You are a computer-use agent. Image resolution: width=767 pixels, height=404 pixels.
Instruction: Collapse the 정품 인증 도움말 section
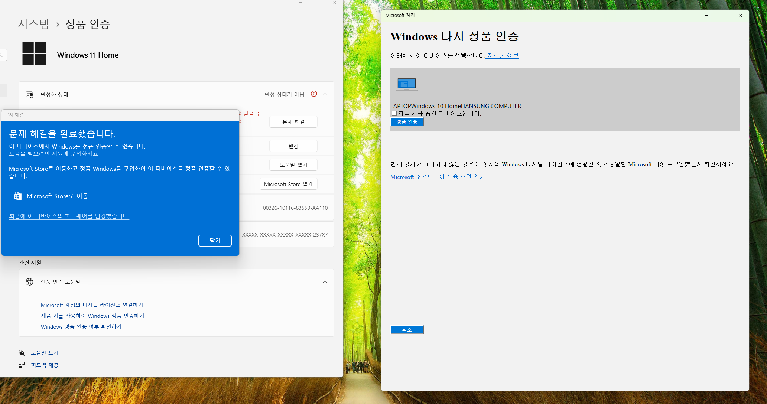(x=325, y=282)
